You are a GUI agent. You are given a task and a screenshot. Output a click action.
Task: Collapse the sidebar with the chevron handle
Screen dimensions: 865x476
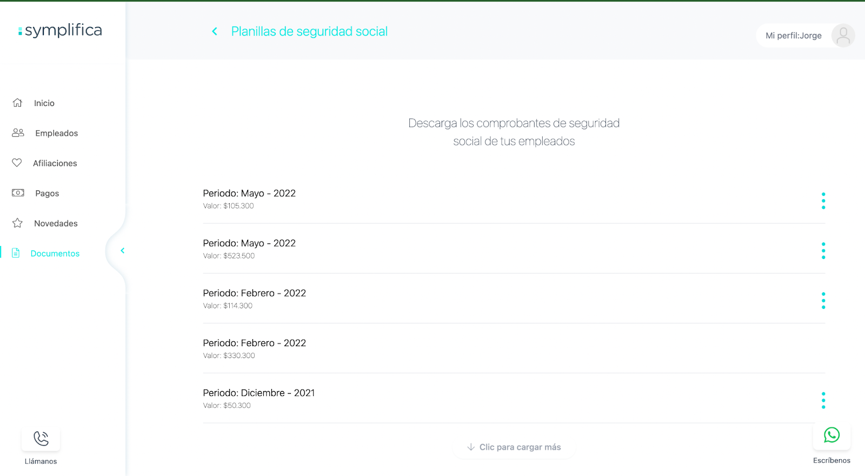tap(123, 250)
